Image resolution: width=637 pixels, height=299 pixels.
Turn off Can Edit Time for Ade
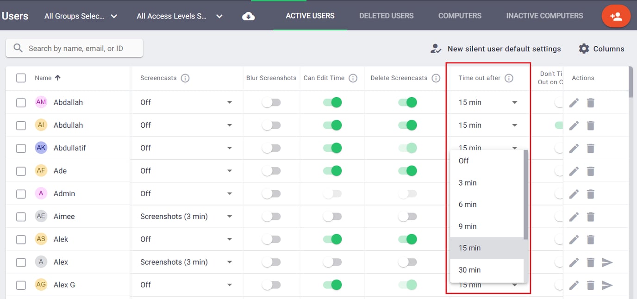332,171
